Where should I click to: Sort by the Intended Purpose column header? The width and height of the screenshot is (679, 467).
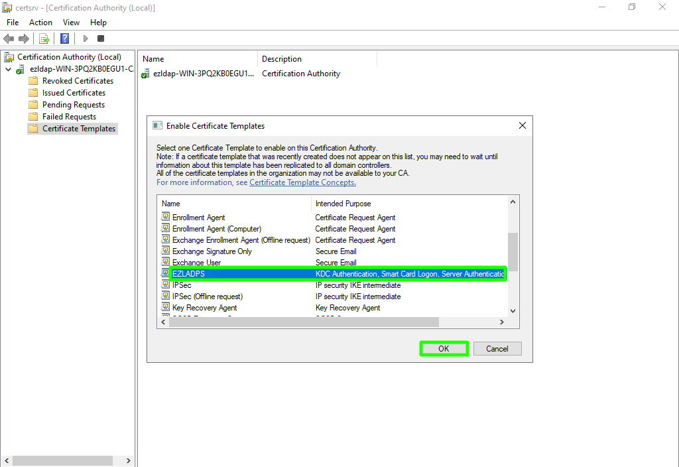pos(343,204)
